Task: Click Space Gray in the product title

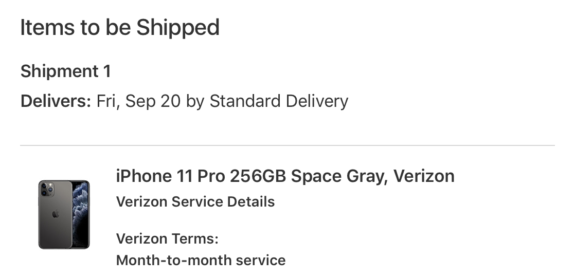Action: (339, 176)
